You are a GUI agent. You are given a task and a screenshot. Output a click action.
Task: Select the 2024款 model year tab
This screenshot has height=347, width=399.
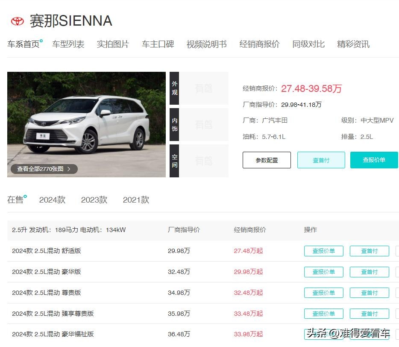tap(52, 200)
